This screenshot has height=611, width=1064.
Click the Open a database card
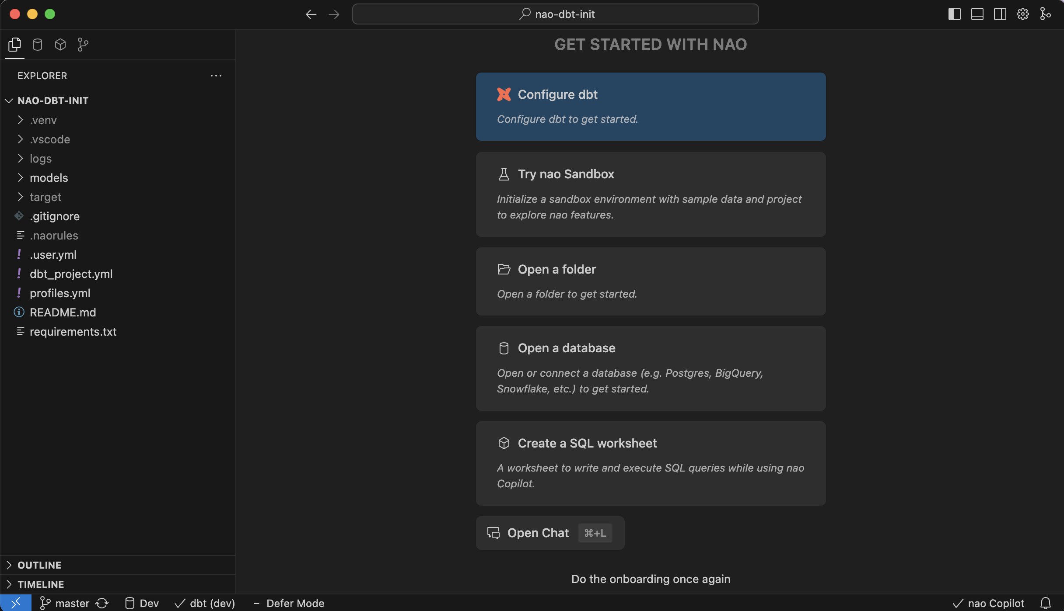coord(651,368)
